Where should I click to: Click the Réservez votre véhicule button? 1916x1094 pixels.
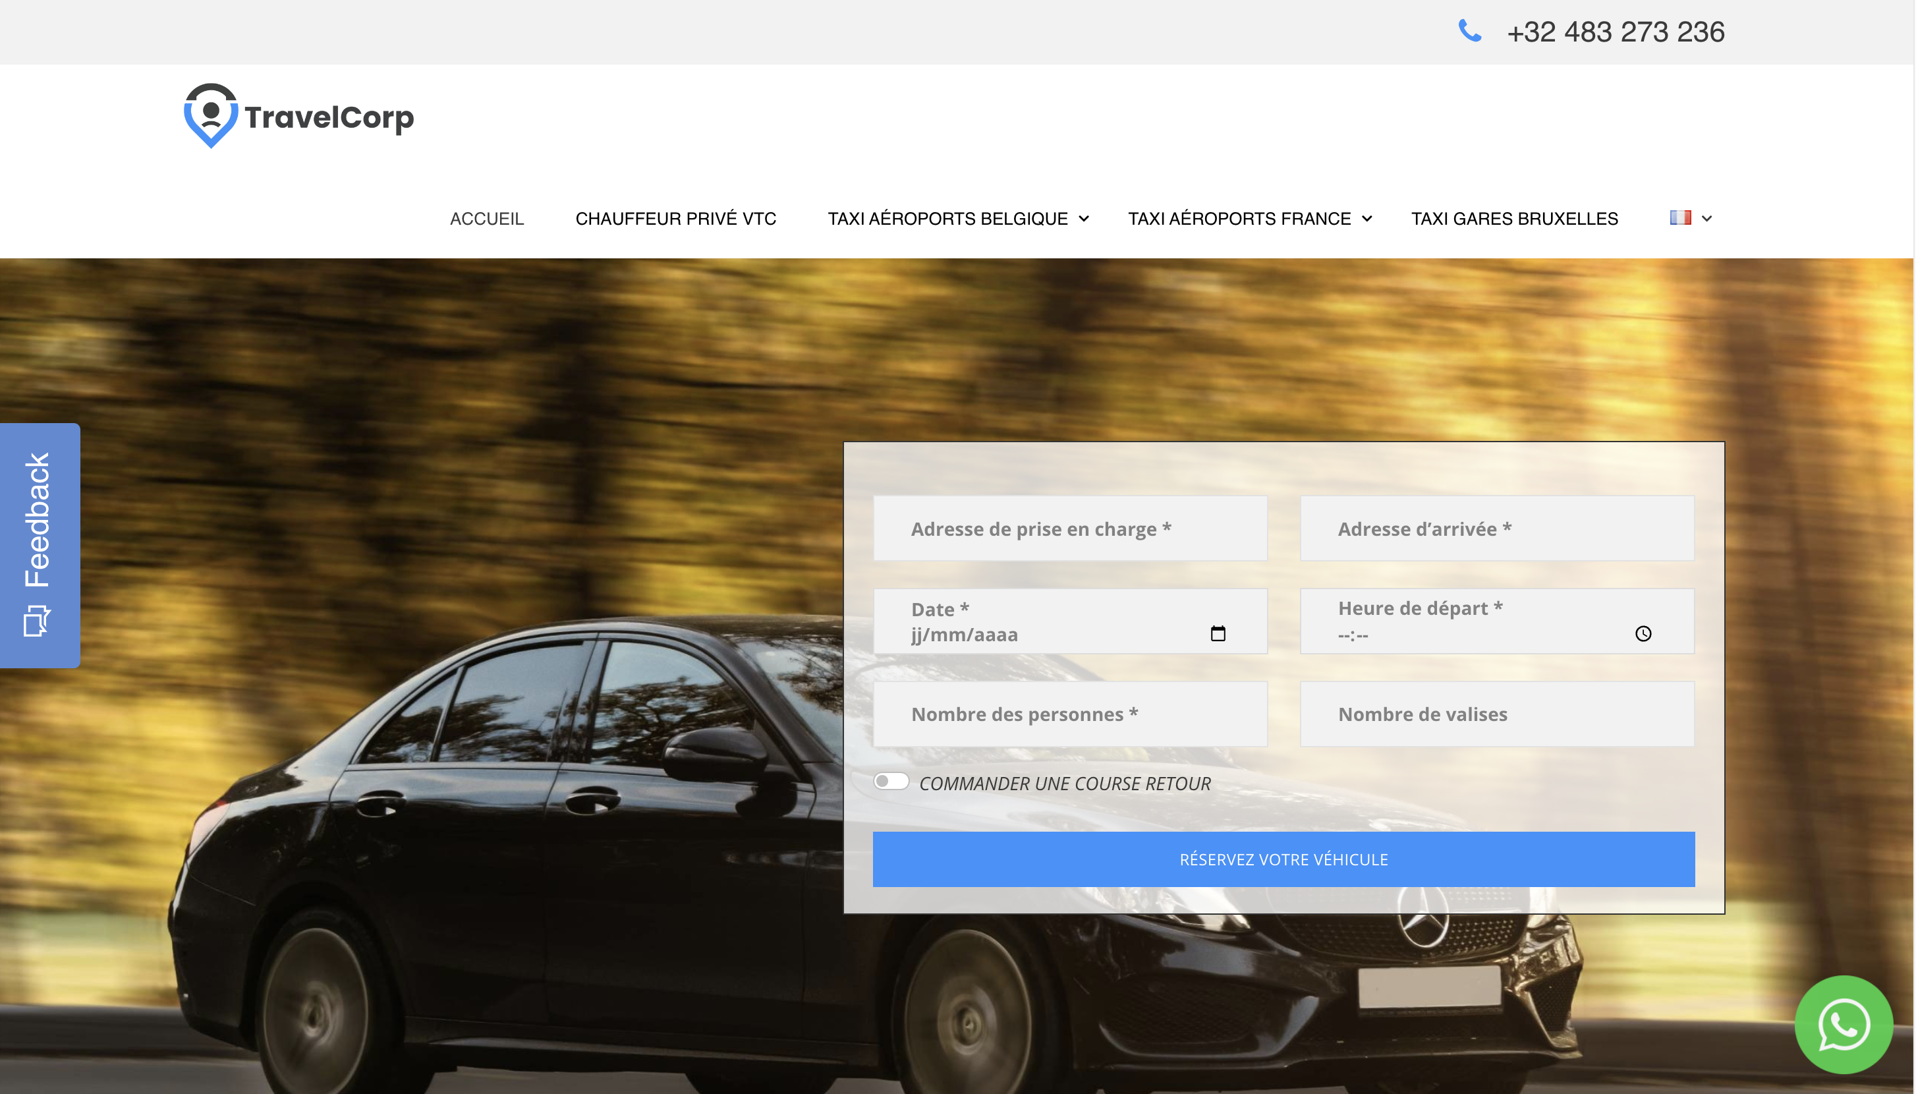[1283, 859]
